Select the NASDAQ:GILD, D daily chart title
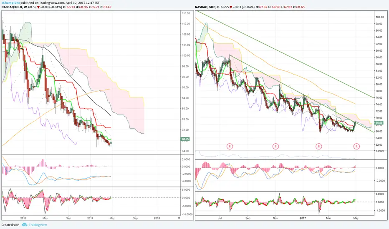 pyautogui.click(x=207, y=7)
